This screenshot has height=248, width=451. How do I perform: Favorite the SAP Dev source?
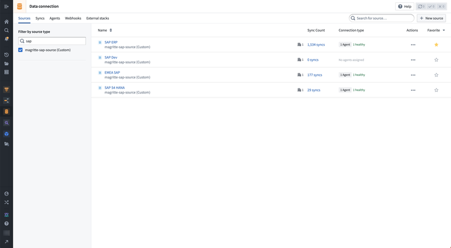coord(437,60)
